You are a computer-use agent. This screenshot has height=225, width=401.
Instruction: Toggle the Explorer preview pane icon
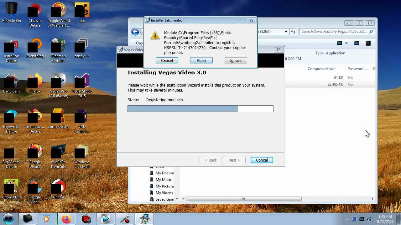pyautogui.click(x=357, y=43)
